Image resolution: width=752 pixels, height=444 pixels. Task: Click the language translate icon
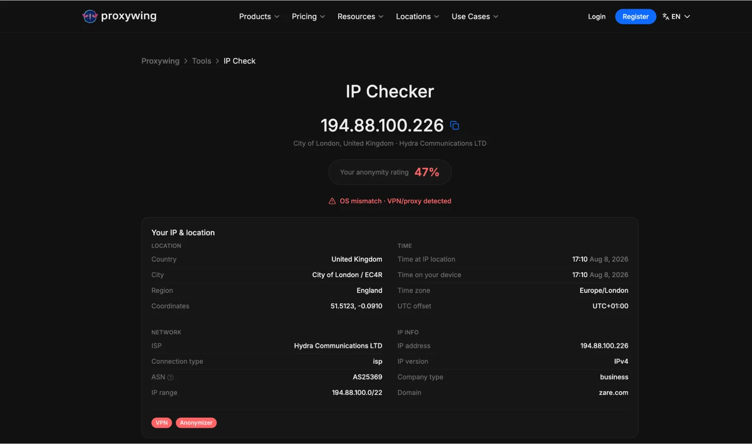666,16
